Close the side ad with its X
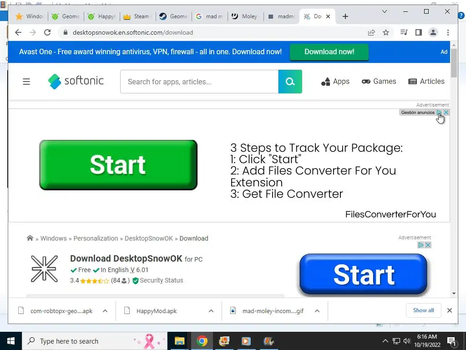 428,245
